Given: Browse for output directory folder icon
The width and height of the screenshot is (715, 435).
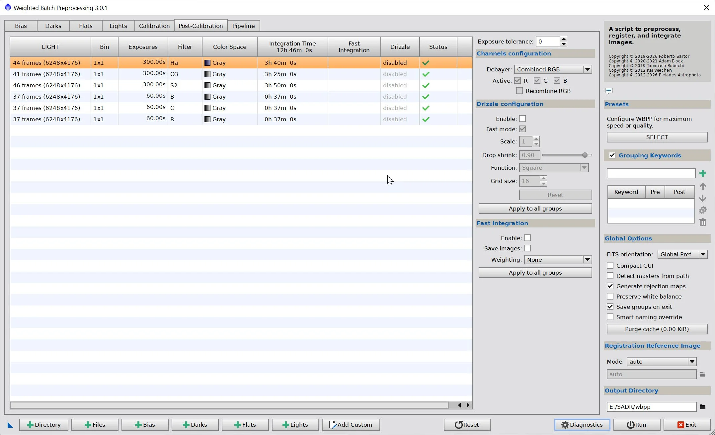Looking at the screenshot, I should [x=702, y=407].
